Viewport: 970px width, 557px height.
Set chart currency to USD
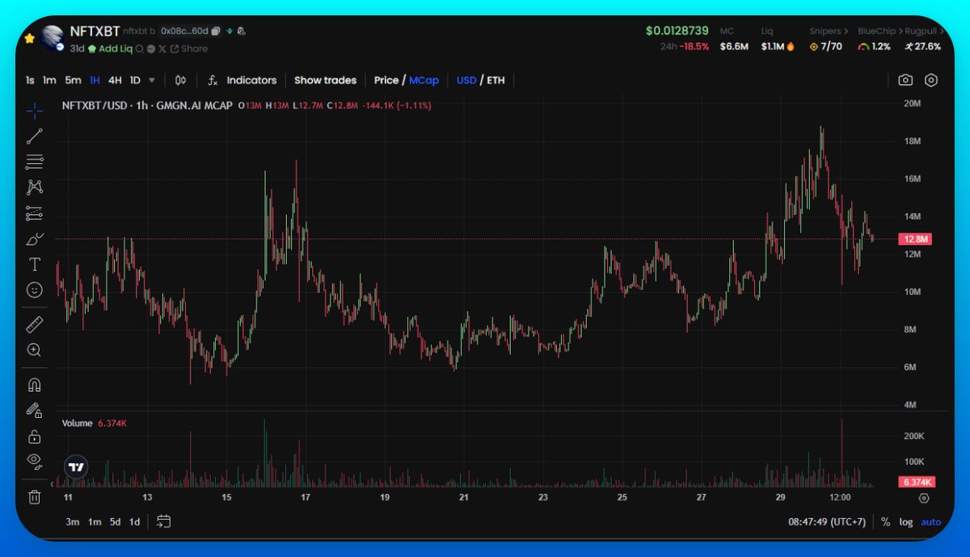[466, 80]
